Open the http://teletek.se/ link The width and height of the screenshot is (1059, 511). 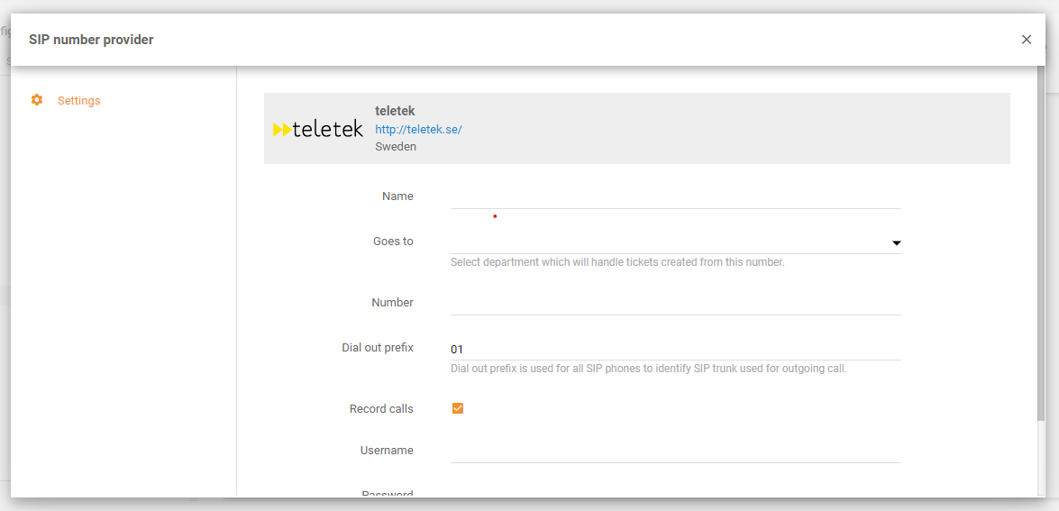(x=418, y=129)
